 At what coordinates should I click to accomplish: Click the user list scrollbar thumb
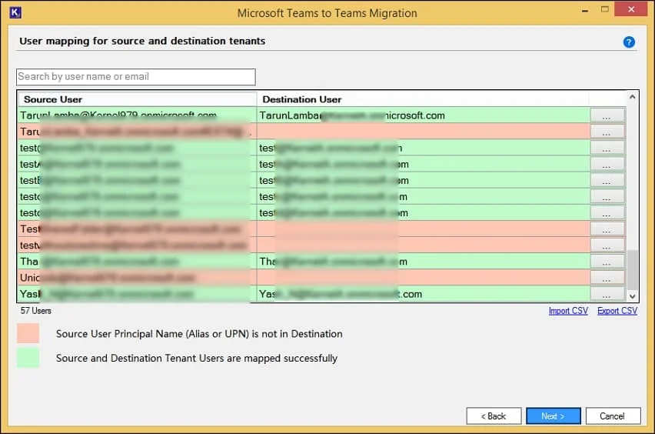click(633, 270)
